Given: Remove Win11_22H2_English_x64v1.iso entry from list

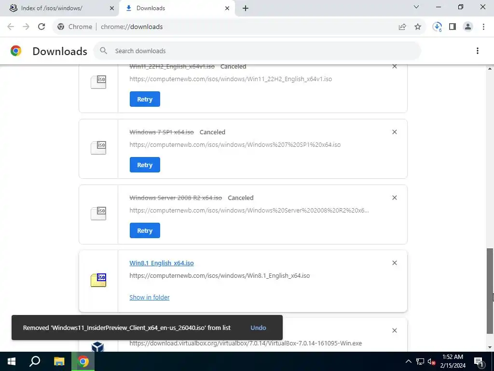Looking at the screenshot, I should click(395, 66).
